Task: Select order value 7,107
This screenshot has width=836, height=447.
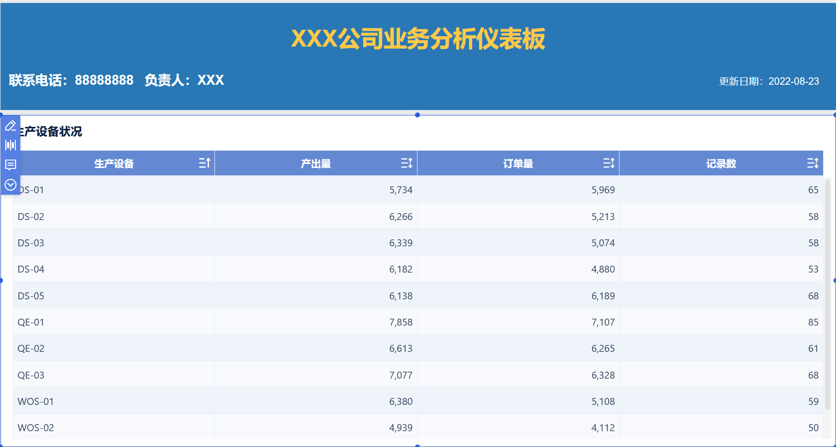Action: click(x=603, y=322)
